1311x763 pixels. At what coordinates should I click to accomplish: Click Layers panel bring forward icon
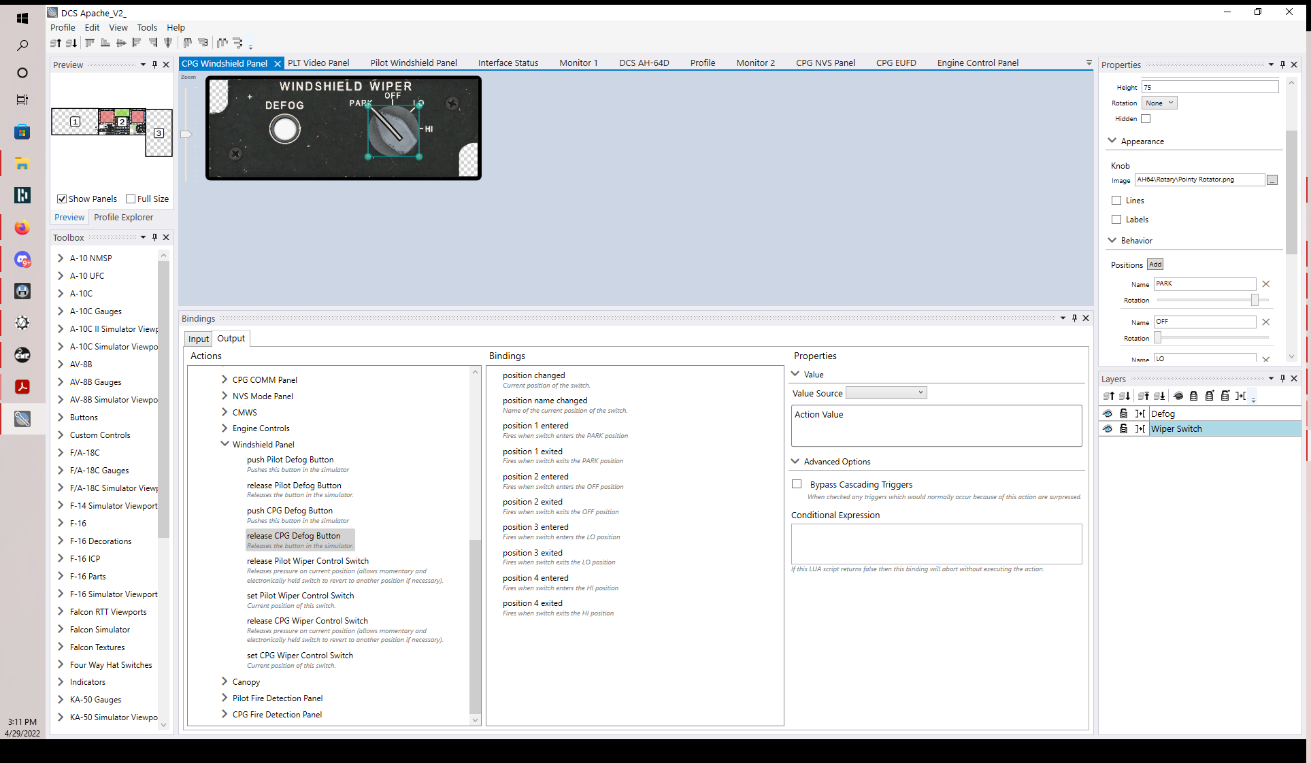click(x=1108, y=396)
